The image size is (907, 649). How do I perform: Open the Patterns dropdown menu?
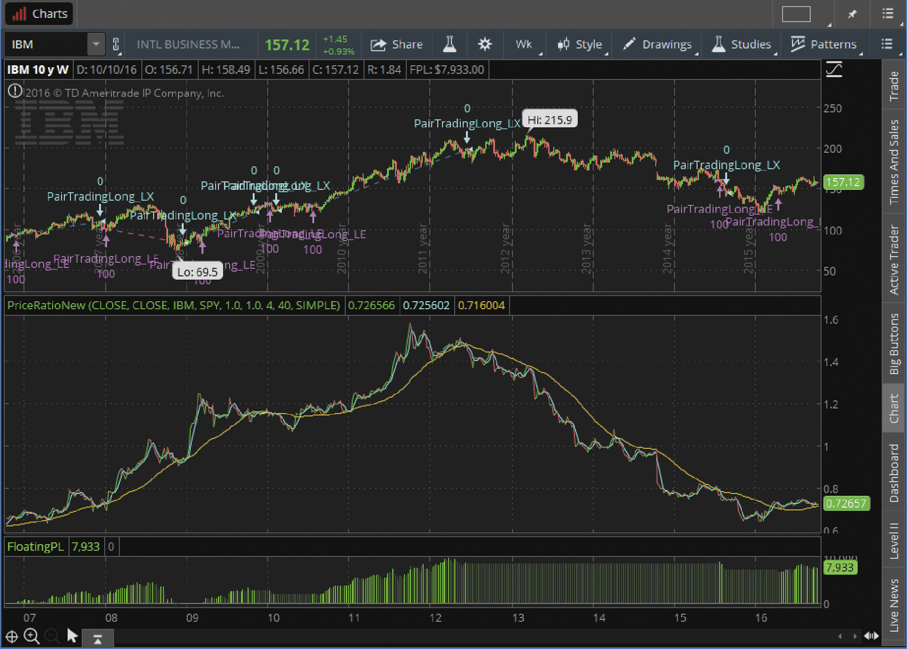(x=824, y=45)
